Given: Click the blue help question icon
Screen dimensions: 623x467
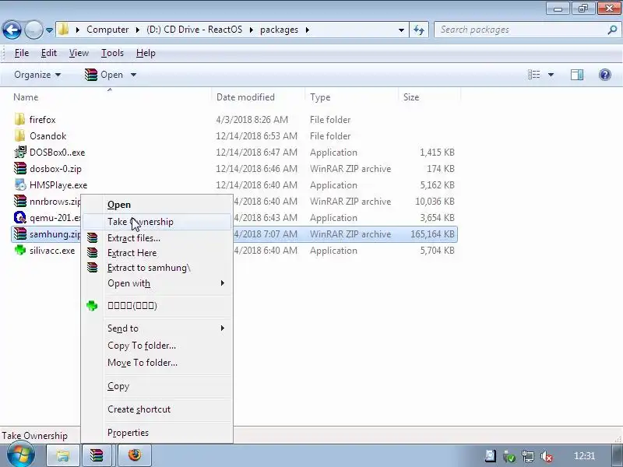Looking at the screenshot, I should click(x=605, y=75).
